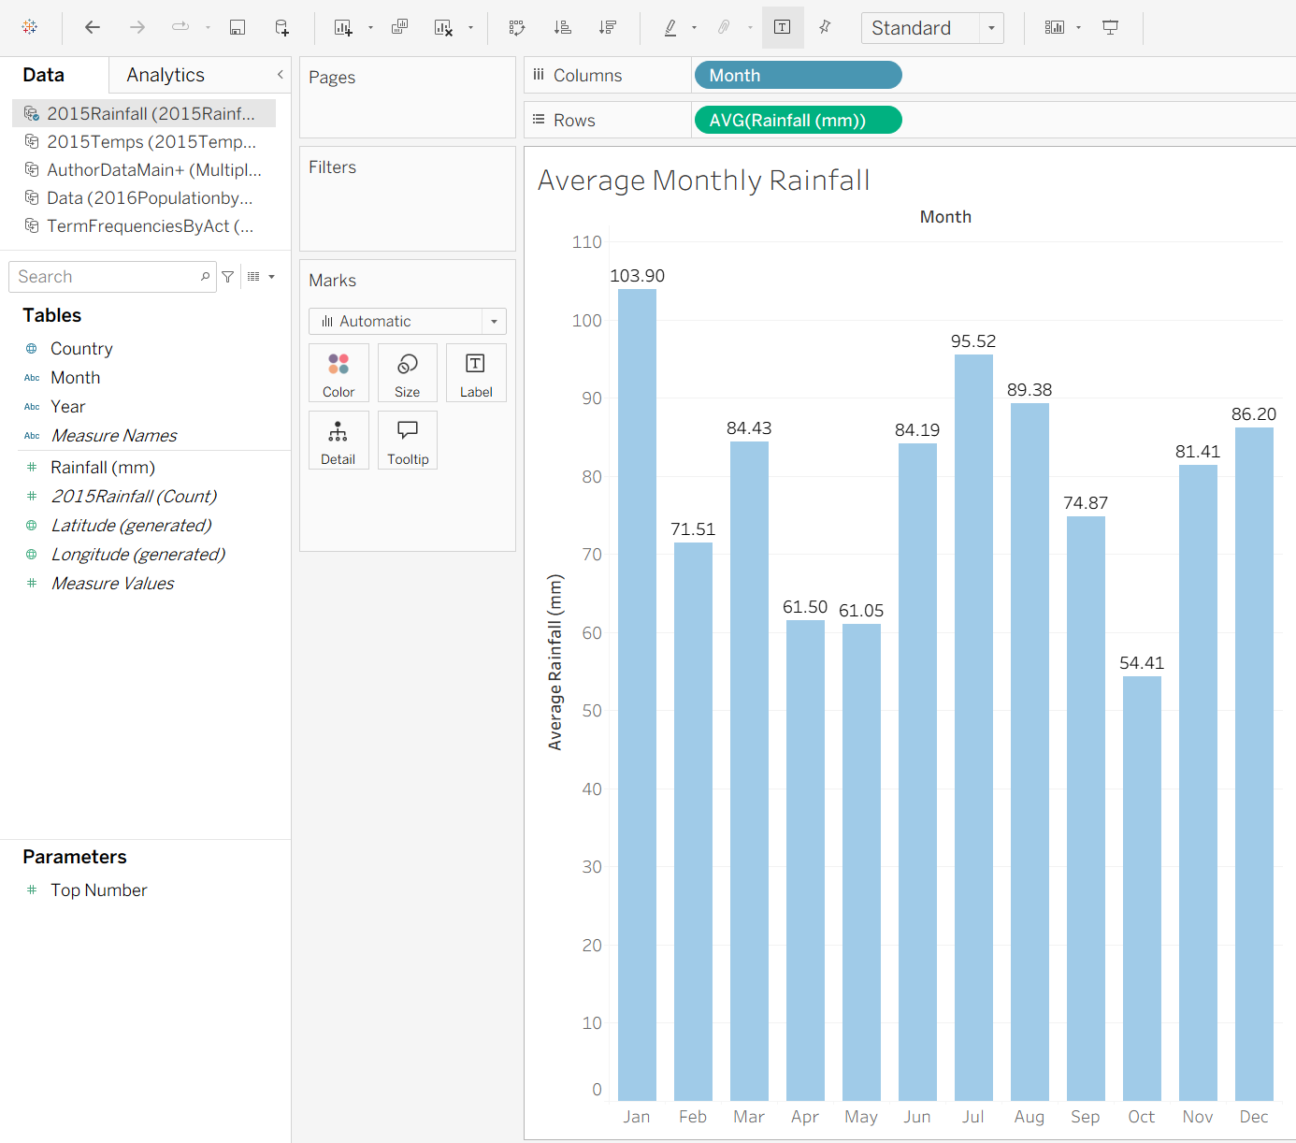The image size is (1296, 1143).
Task: Save the workbook
Action: point(238,27)
